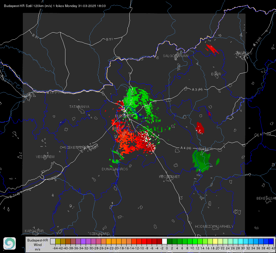This screenshot has height=253, width=276.
Task: Click the radar title text with date 31-03-2025
Action: pos(55,6)
